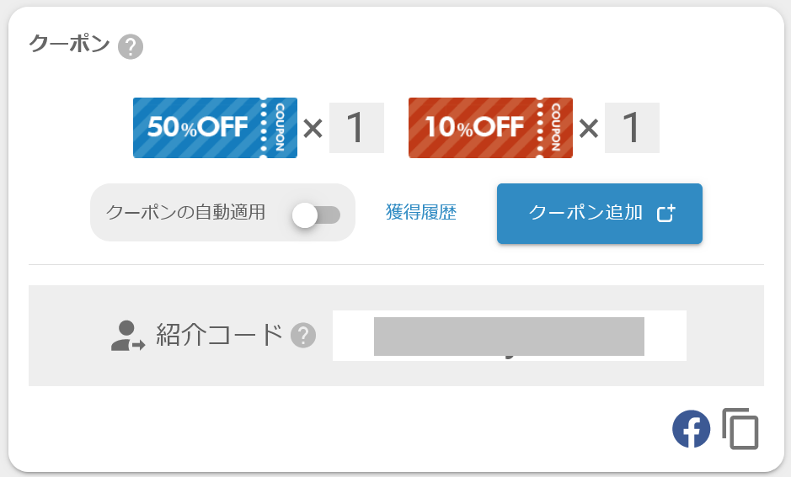Click the クーポン section heading
This screenshot has width=791, height=477.
point(70,45)
